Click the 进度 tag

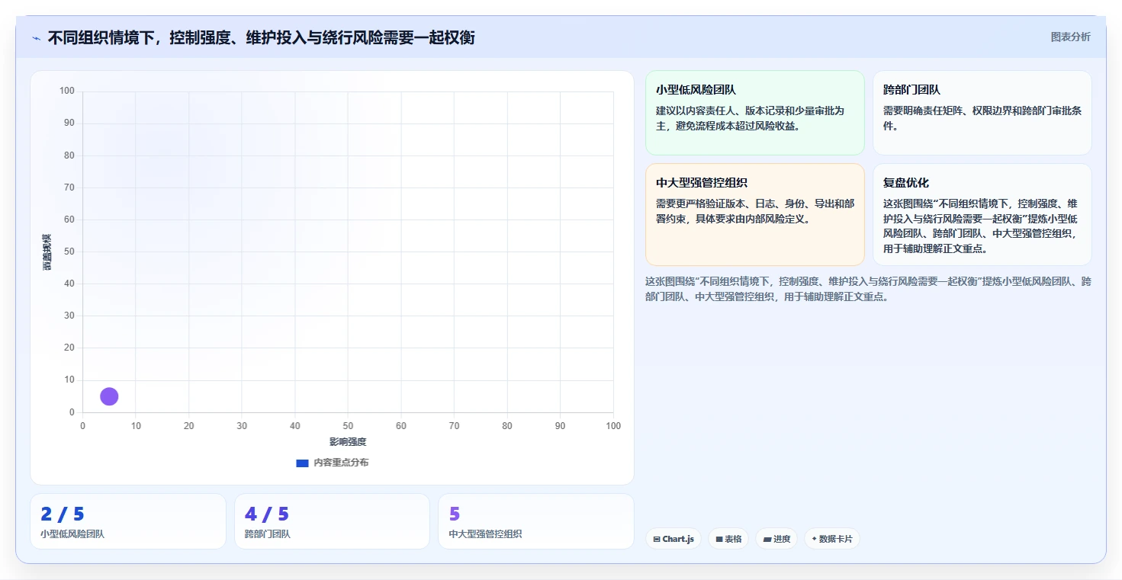click(x=776, y=539)
